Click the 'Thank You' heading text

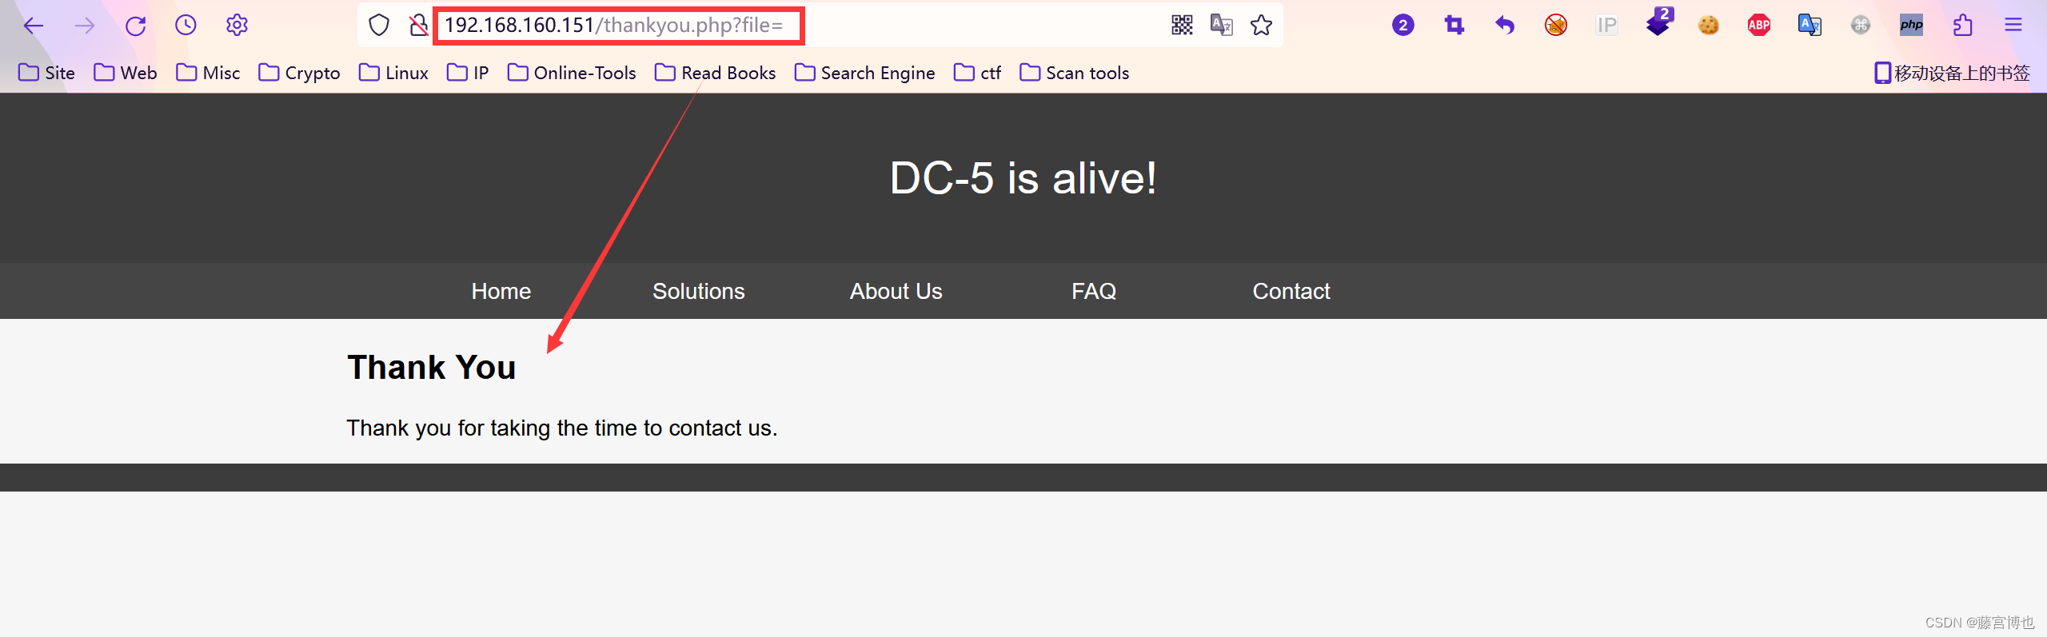point(432,368)
